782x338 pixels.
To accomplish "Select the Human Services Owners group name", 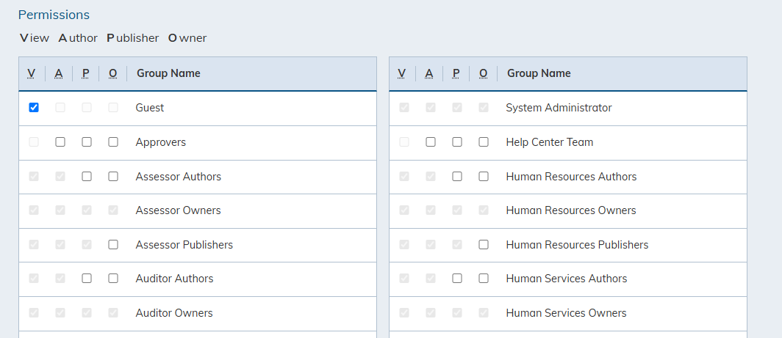I will pos(566,312).
